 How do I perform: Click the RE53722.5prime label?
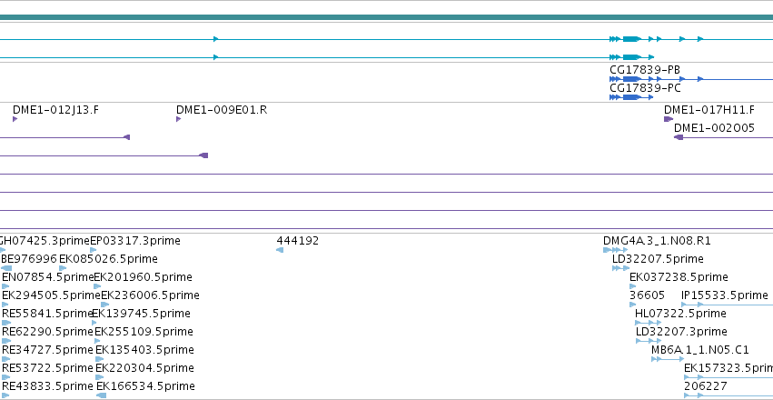click(47, 368)
